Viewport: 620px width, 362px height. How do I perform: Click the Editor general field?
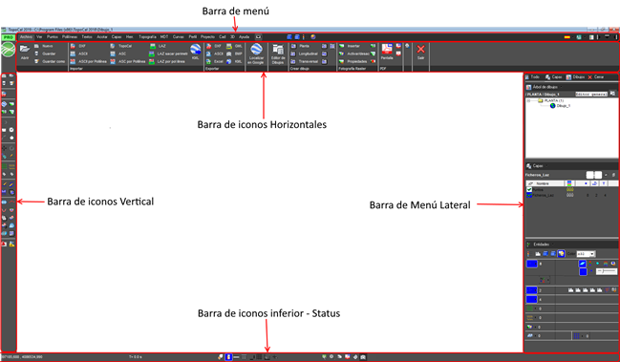(591, 94)
